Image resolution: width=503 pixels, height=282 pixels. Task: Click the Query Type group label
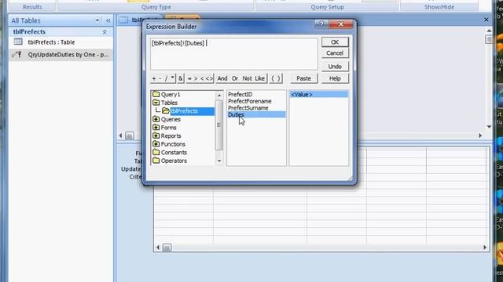click(156, 7)
